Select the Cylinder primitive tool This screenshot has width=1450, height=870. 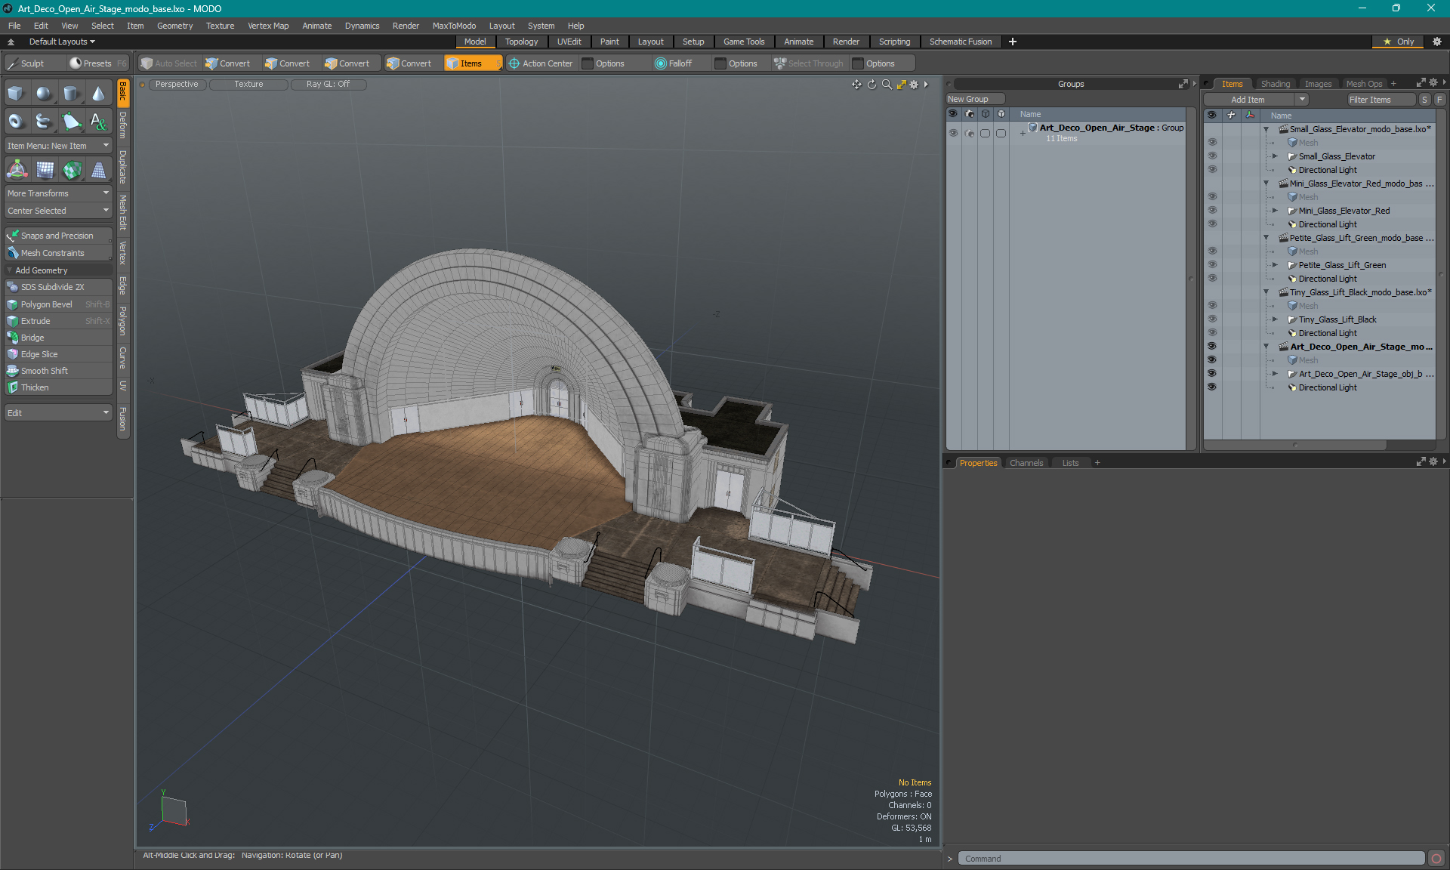tap(71, 94)
